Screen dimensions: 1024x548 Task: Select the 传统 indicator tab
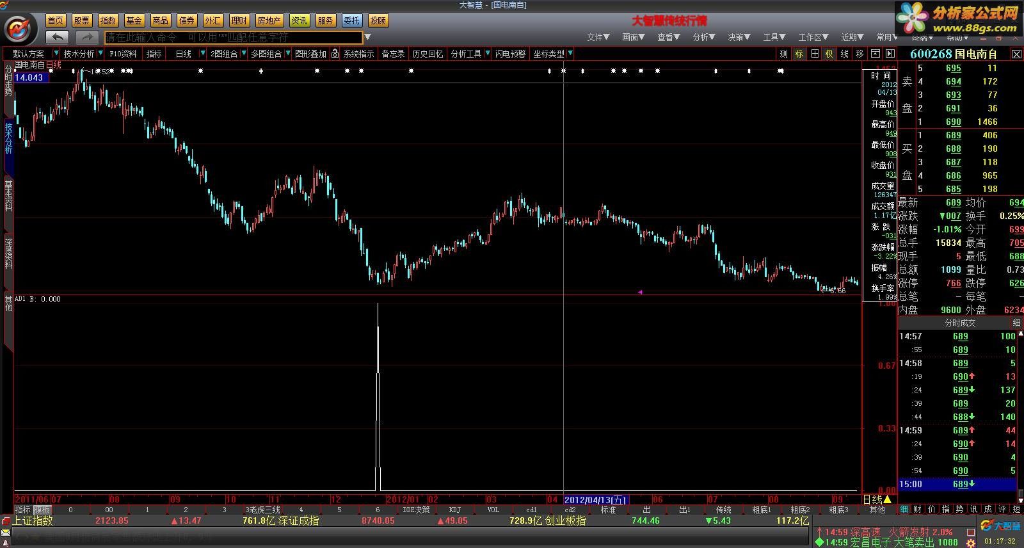[x=723, y=510]
